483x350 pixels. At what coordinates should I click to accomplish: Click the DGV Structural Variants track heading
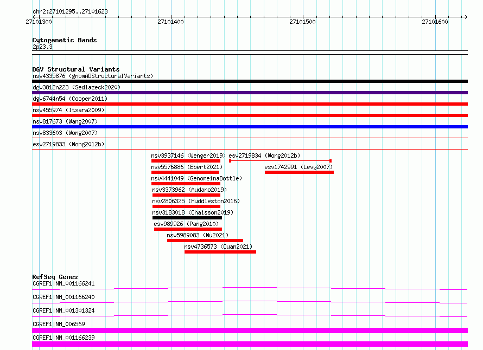coord(76,69)
